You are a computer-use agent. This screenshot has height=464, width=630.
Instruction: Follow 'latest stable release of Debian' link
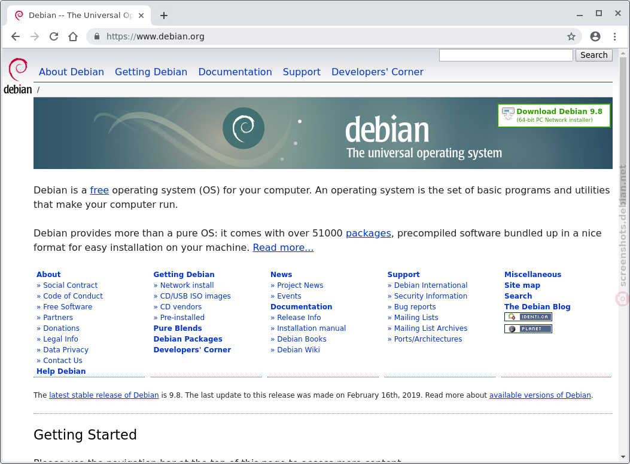[104, 395]
